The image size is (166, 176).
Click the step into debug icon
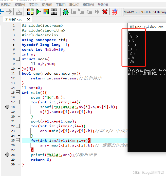pos(81,11)
